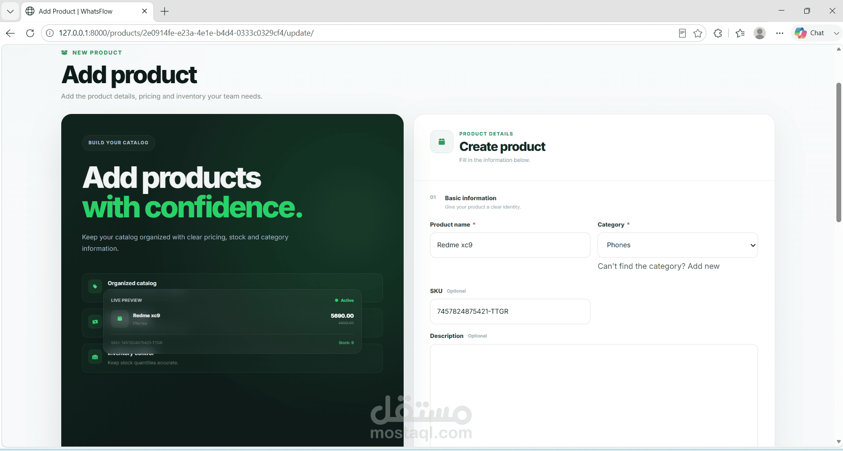
Task: Open the favorites list icon
Action: [740, 33]
